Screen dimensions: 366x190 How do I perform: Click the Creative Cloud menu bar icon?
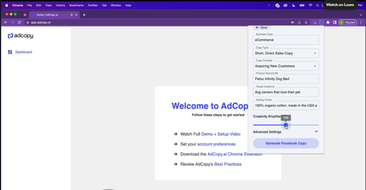pyautogui.click(x=285, y=5)
